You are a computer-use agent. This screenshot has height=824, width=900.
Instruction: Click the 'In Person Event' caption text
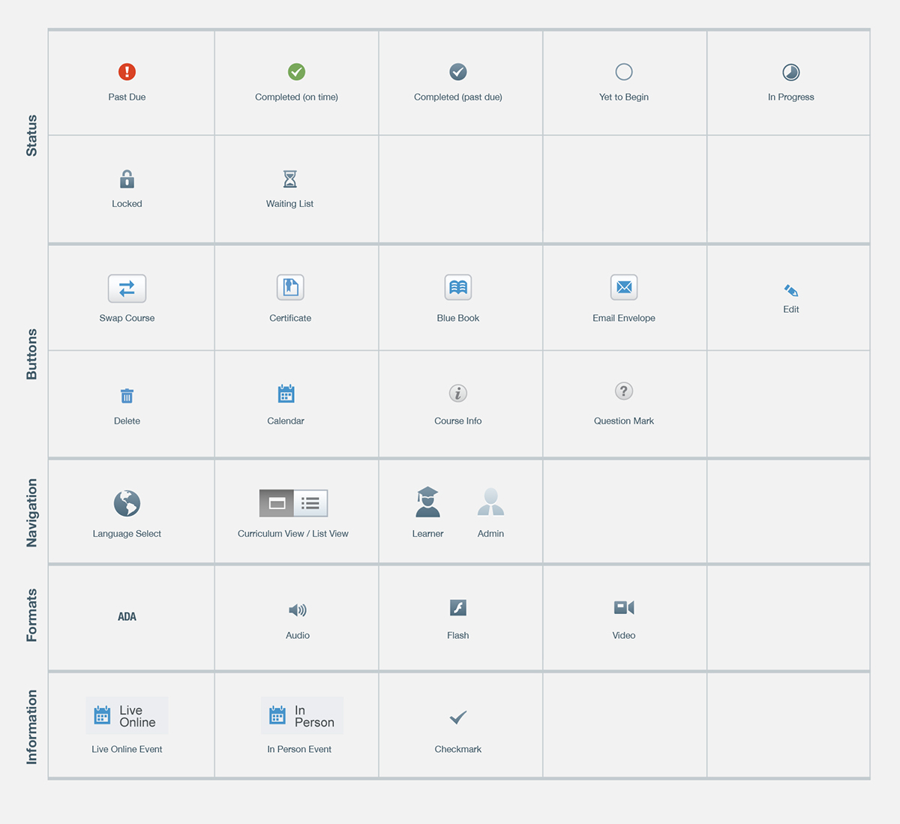click(x=298, y=749)
